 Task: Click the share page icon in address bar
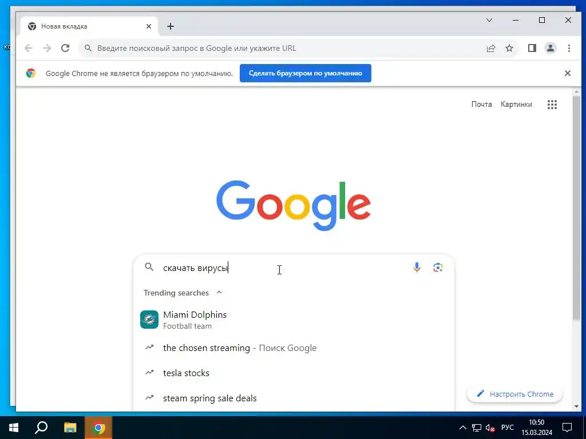490,48
